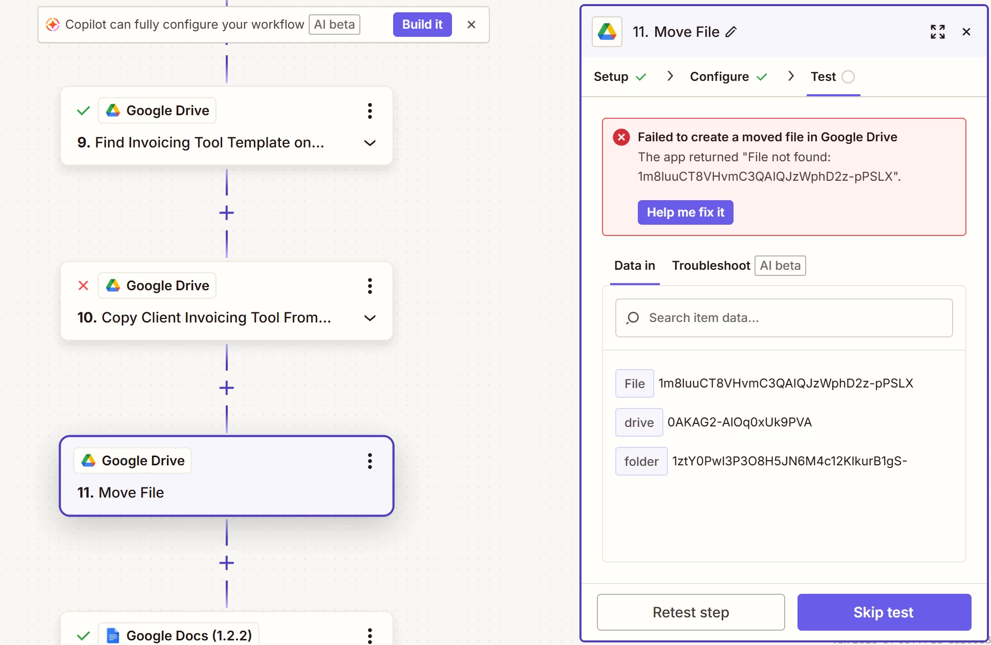Add a step after step 9
The image size is (991, 645).
(x=226, y=213)
